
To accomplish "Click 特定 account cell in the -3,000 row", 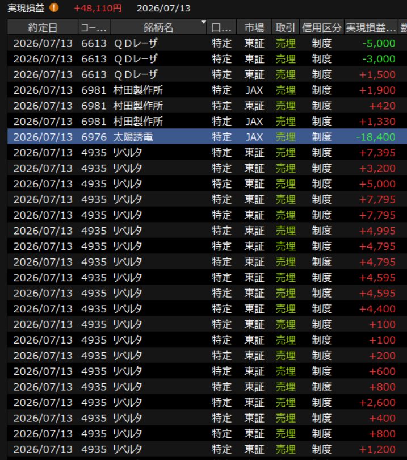I will coord(222,59).
